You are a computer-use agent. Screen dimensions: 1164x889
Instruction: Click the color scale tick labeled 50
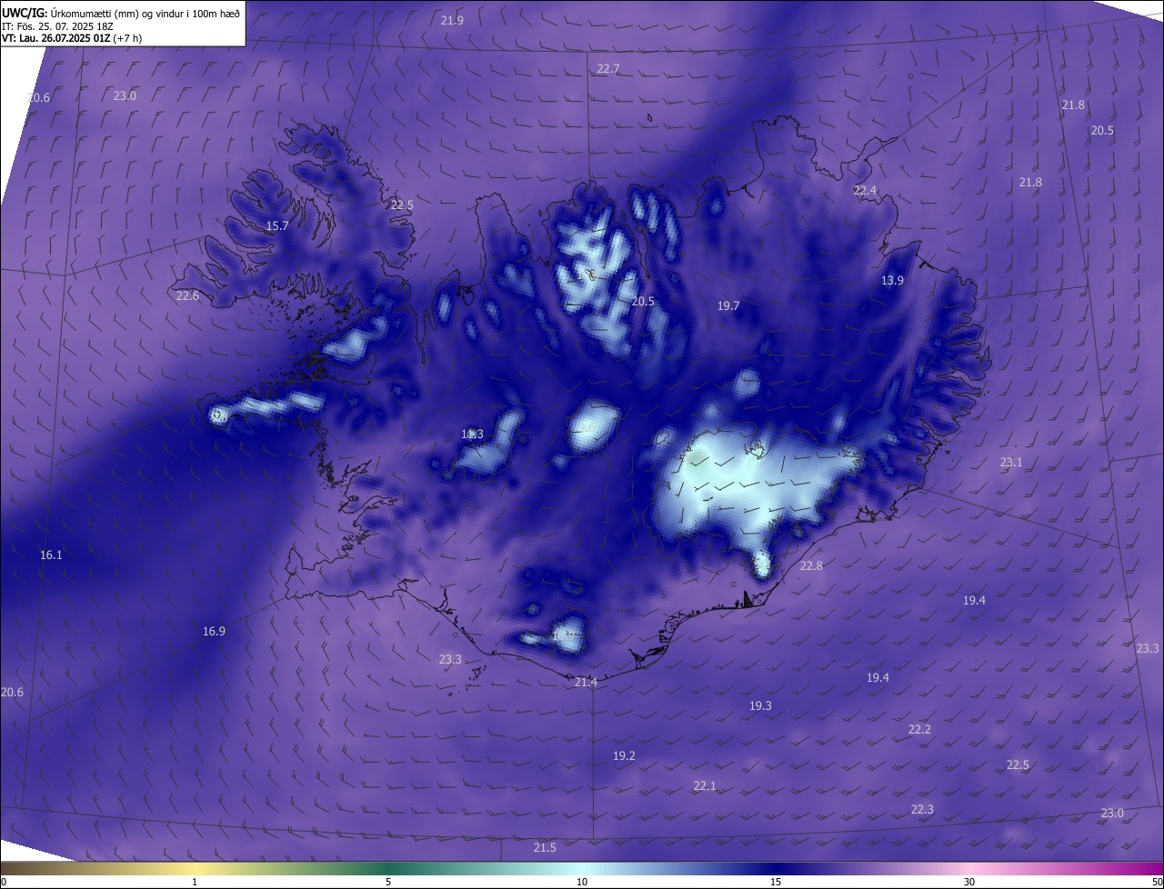coord(1157,882)
